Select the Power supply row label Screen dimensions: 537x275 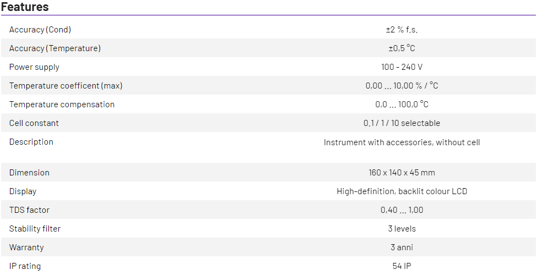[x=34, y=67]
